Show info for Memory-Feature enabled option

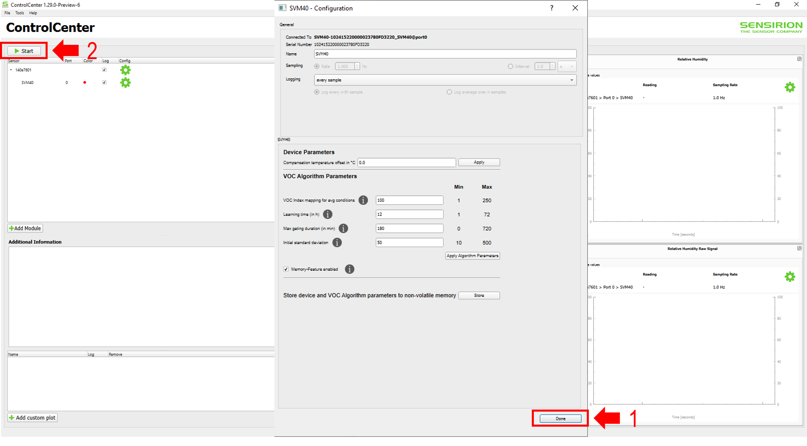click(x=349, y=269)
